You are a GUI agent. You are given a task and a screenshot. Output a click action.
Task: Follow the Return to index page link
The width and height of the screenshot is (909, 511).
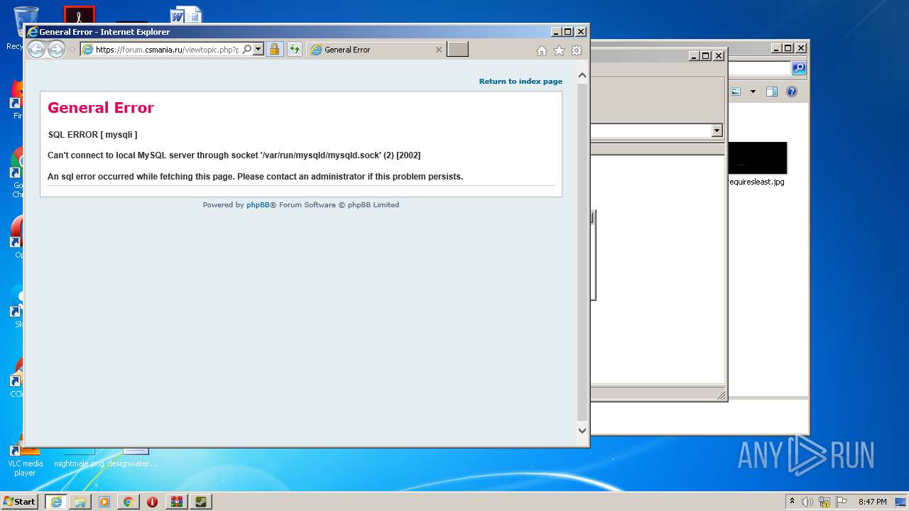click(521, 81)
